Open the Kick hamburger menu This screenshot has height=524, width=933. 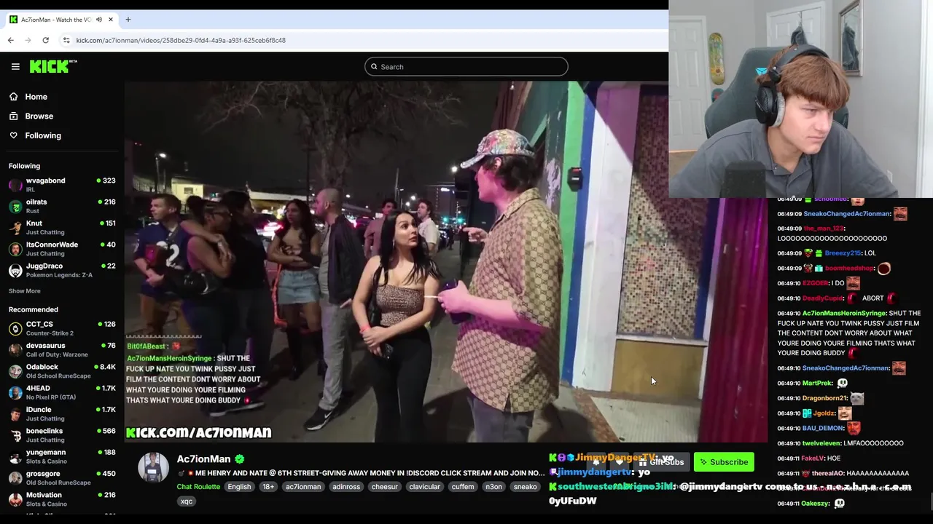pos(15,66)
